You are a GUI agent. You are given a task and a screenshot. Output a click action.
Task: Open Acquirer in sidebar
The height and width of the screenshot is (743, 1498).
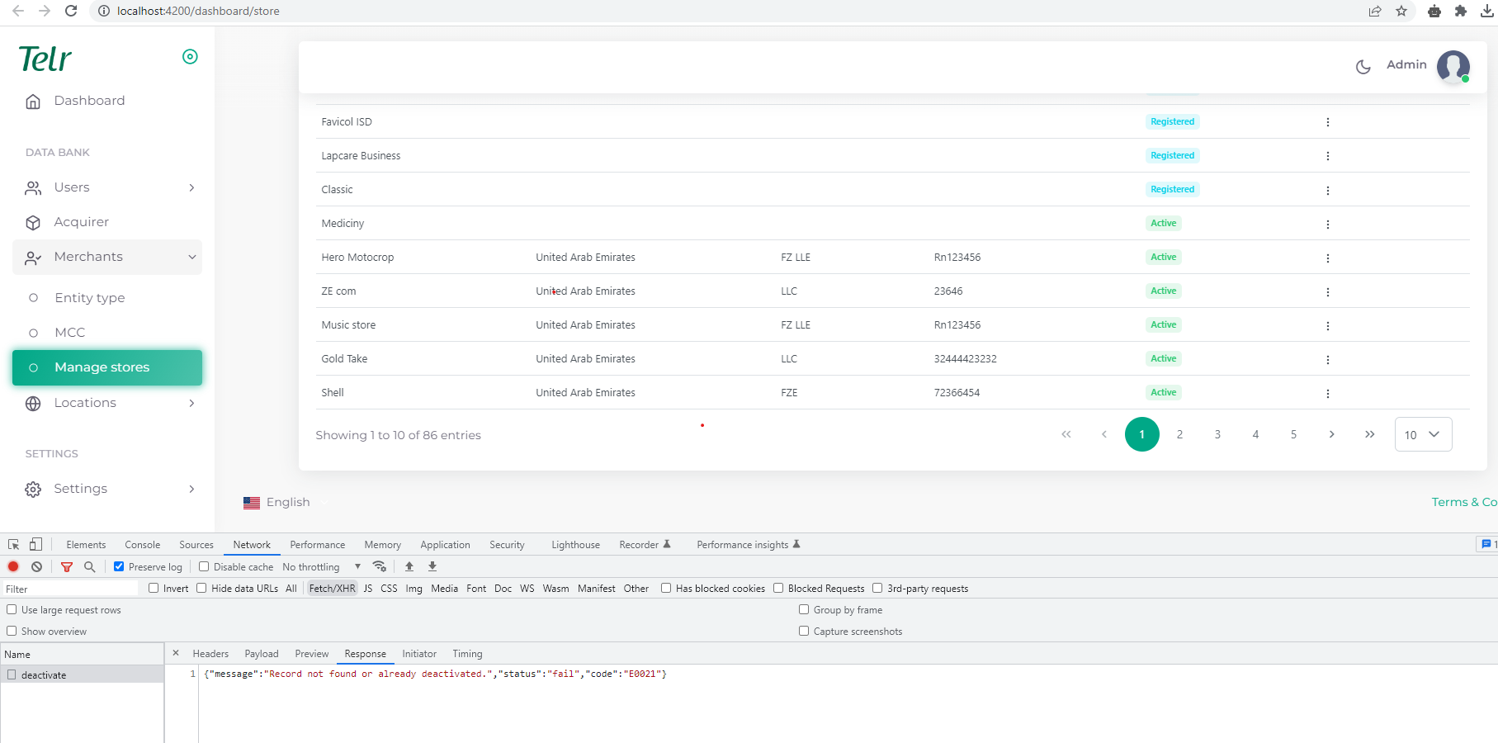pyautogui.click(x=81, y=222)
